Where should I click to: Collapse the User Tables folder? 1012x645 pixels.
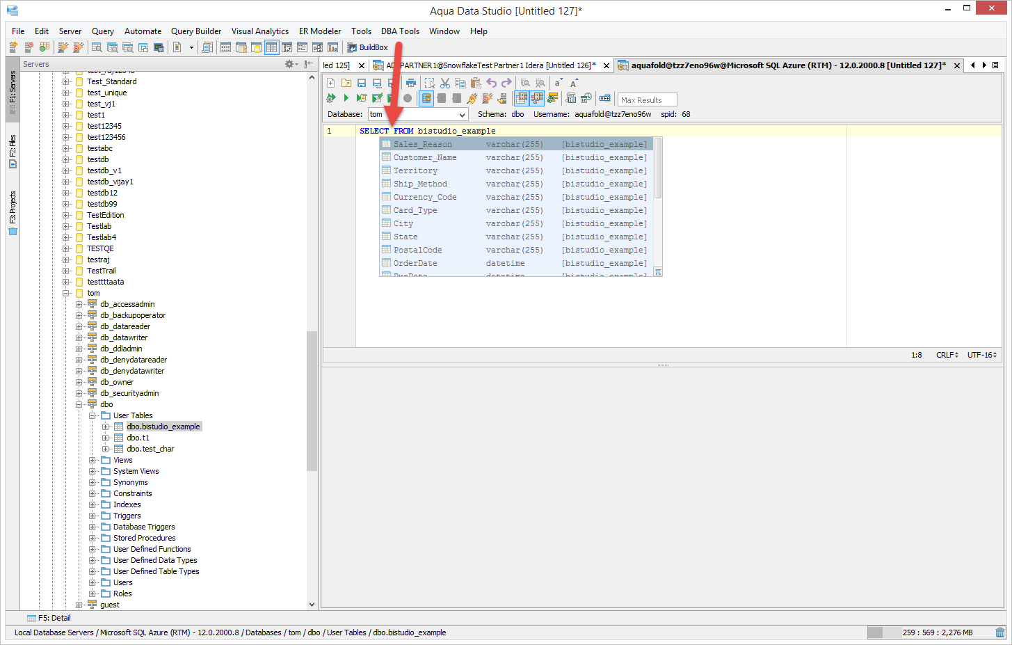93,415
